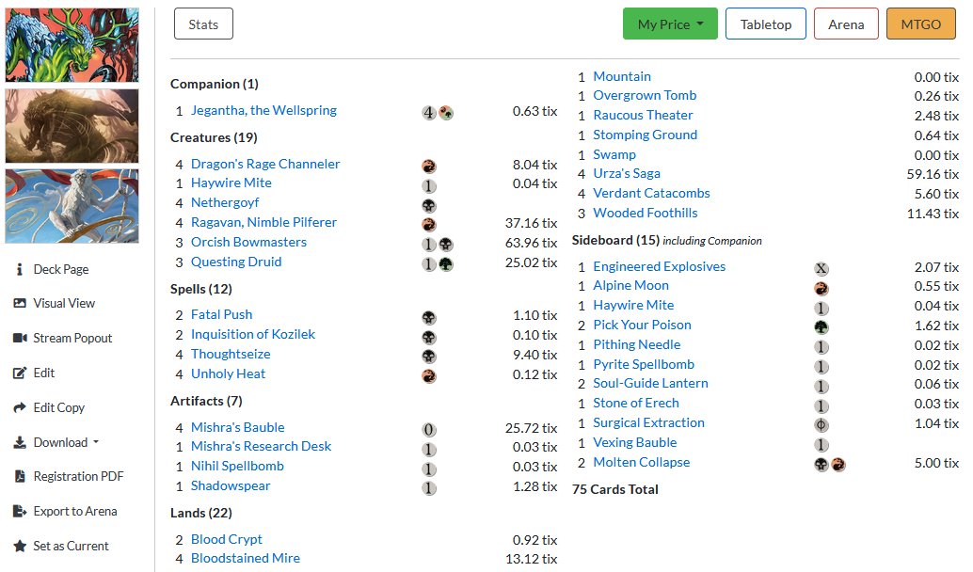Click the Registration PDF file icon
Image resolution: width=973 pixels, height=572 pixels.
pos(20,476)
